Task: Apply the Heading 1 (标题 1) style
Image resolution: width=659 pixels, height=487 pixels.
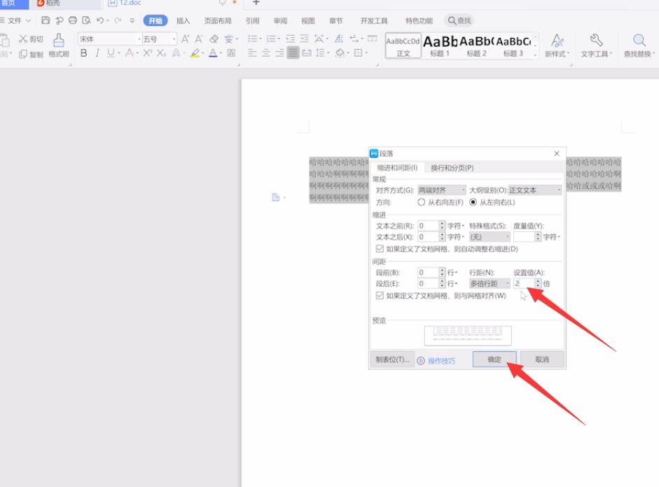Action: point(440,46)
